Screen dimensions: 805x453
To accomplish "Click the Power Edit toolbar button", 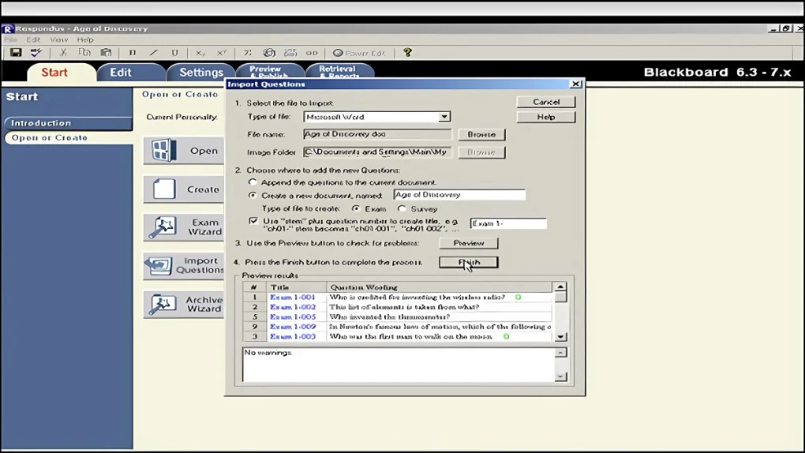I will (359, 53).
